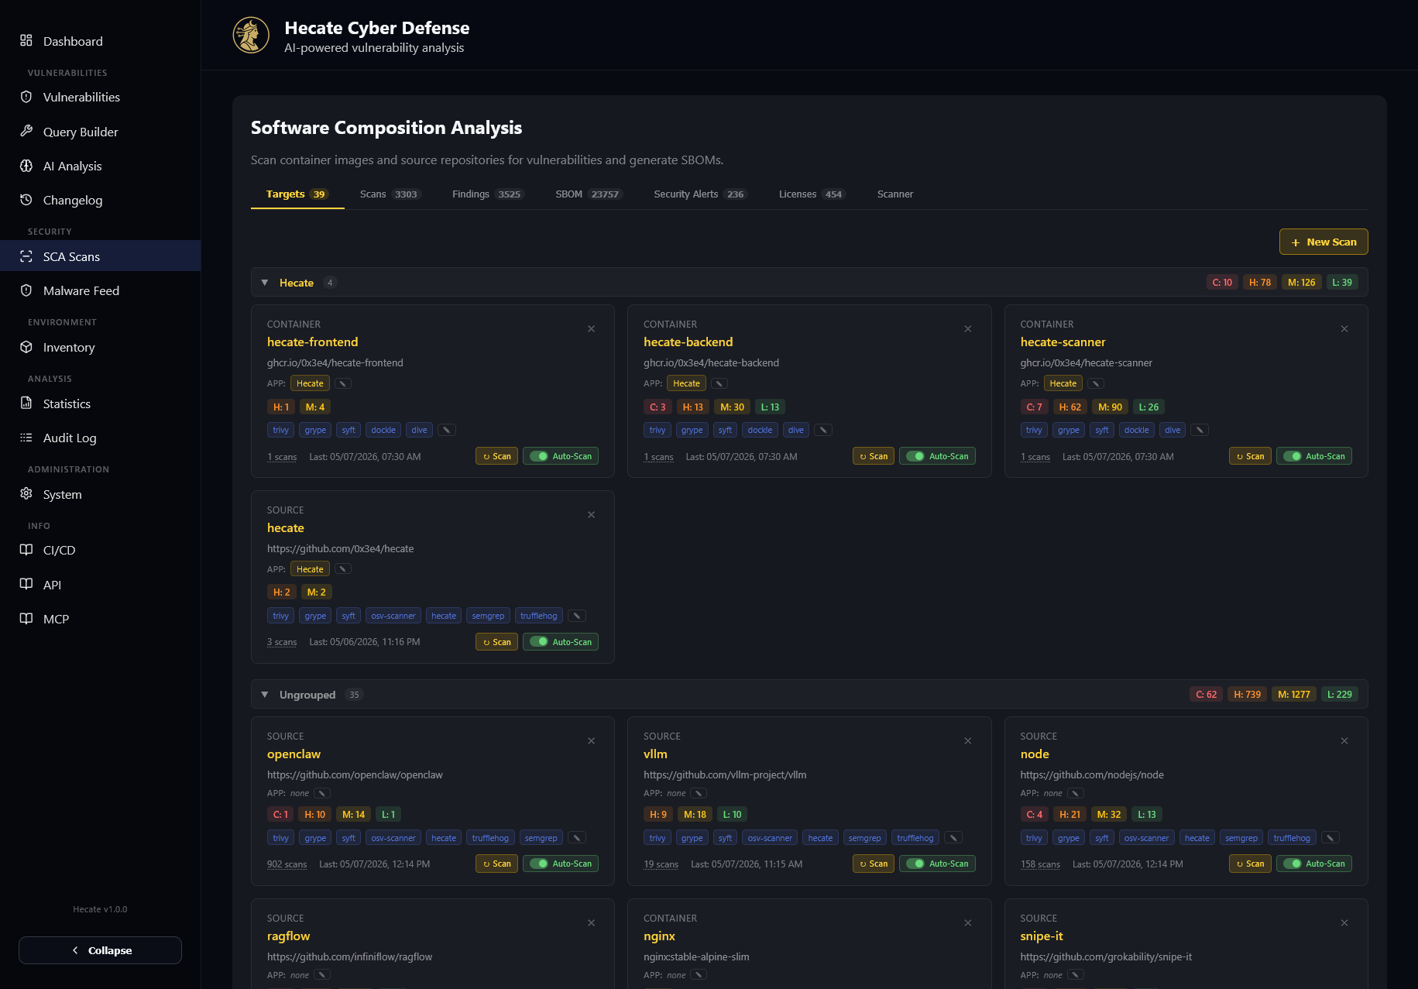Viewport: 1418px width, 989px height.
Task: Run Scan on vllm
Action: 874,864
